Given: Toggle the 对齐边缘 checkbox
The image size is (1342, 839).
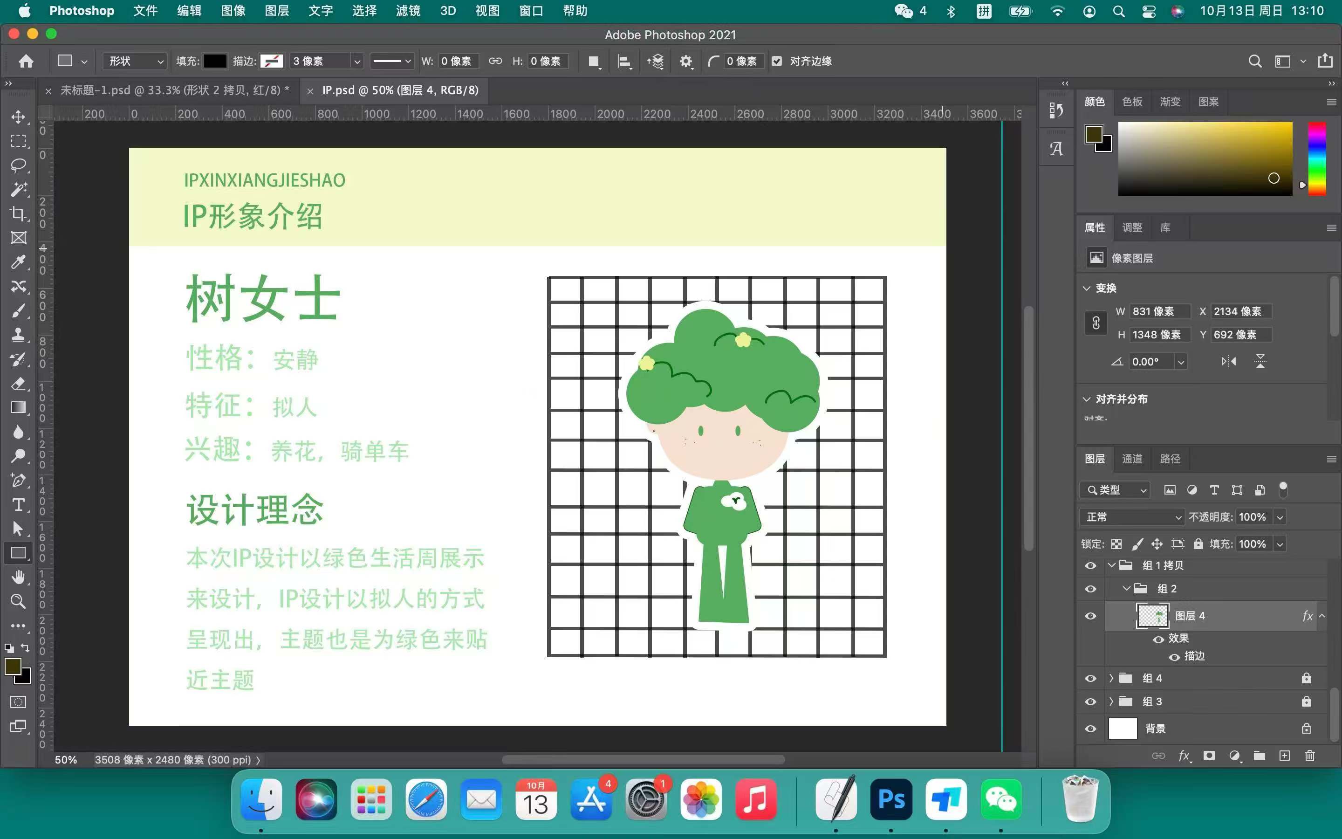Looking at the screenshot, I should 777,61.
